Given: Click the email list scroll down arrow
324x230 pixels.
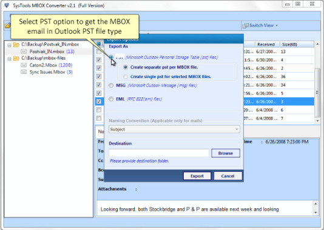Looking at the screenshot, I should [317, 121].
